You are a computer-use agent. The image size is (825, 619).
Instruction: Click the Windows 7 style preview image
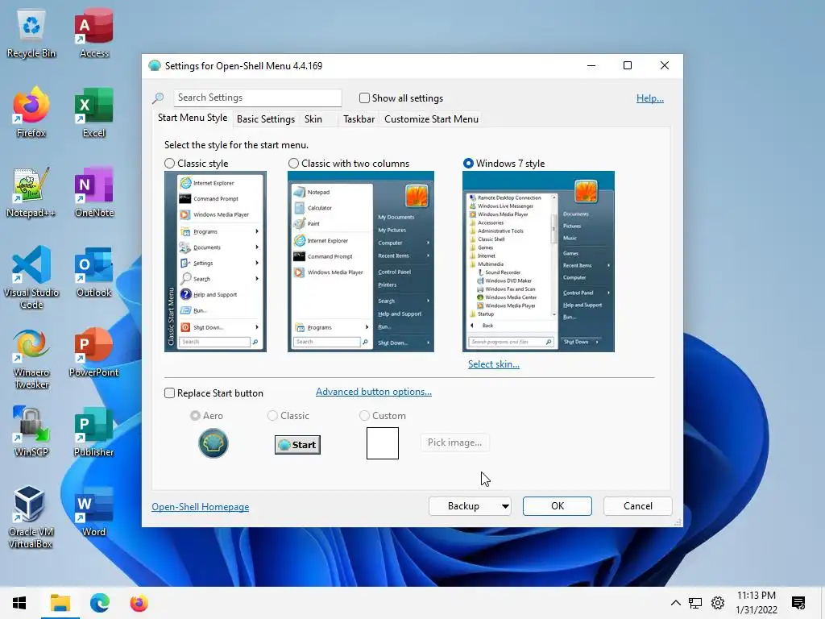(538, 262)
